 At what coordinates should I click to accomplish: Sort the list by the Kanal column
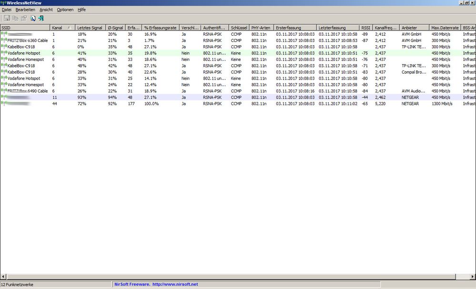tap(61, 28)
